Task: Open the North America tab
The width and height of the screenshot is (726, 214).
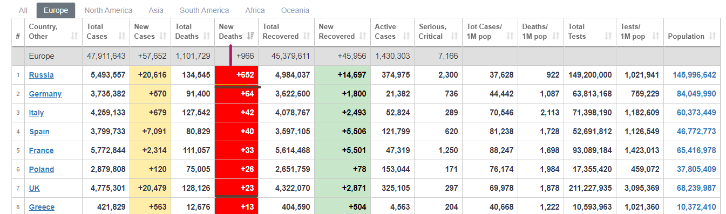Action: (108, 10)
